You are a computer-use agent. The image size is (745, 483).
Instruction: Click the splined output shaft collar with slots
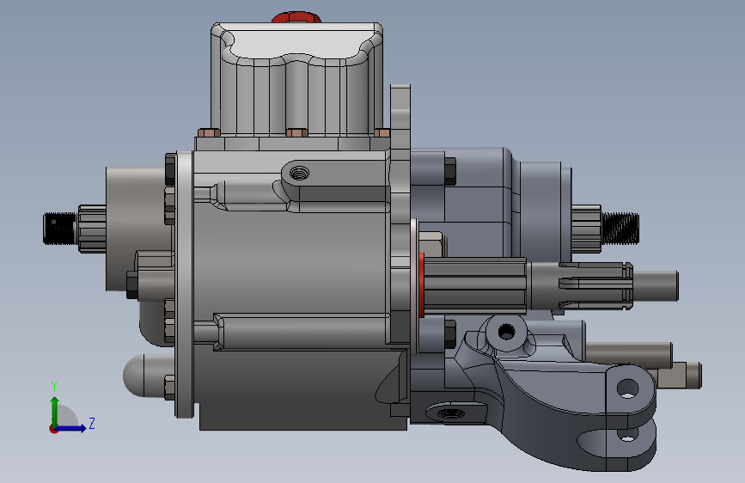596,285
